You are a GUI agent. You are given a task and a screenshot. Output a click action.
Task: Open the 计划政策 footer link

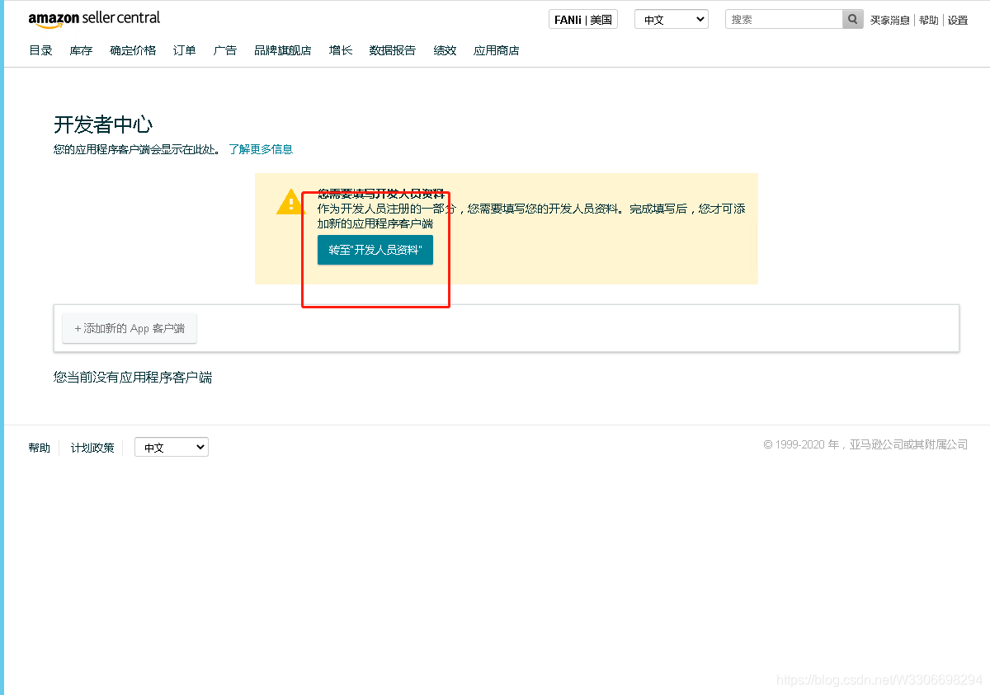pos(92,448)
